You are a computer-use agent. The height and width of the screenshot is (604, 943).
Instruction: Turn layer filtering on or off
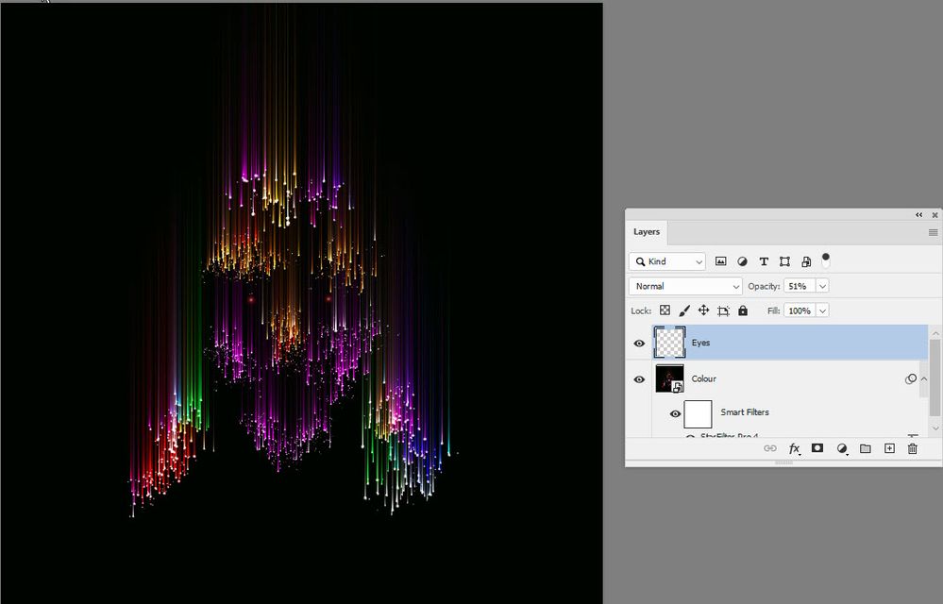(x=826, y=260)
